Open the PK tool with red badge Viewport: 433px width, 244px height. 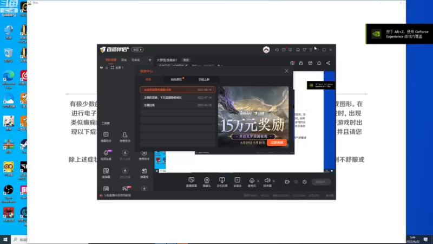point(125,189)
